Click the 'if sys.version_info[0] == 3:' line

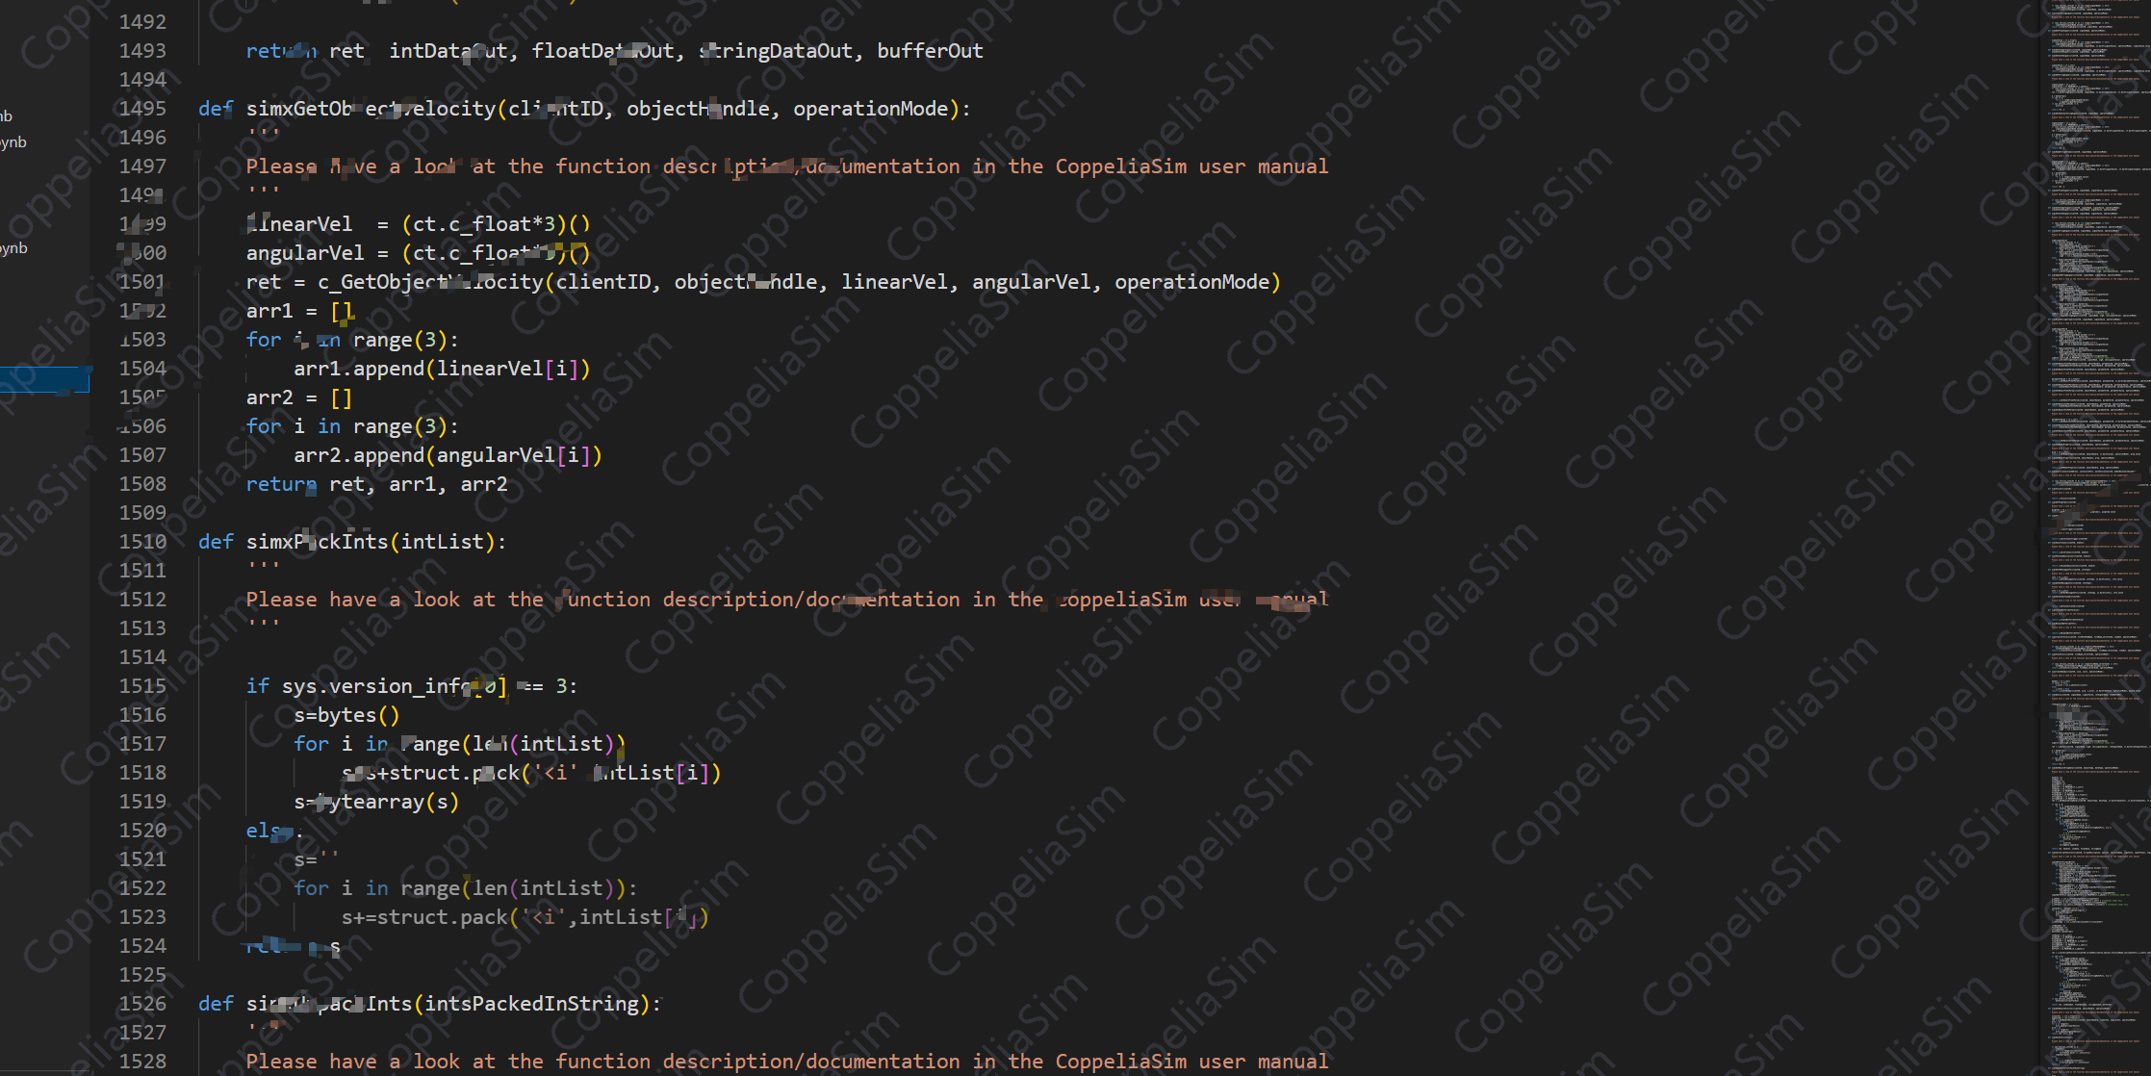412,686
